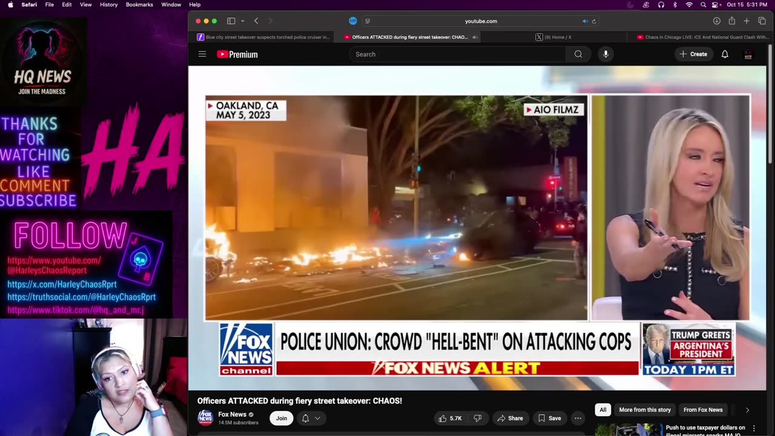Focus the YouTube search field
This screenshot has width=775, height=436.
(457, 54)
